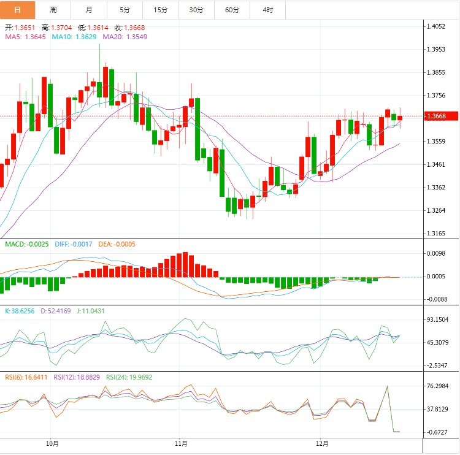This screenshot has width=460, height=455.
Task: Click the 11月 date marker
Action: tap(181, 443)
